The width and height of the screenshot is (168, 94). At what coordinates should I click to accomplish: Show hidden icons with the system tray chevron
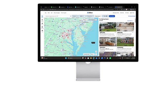118,58
